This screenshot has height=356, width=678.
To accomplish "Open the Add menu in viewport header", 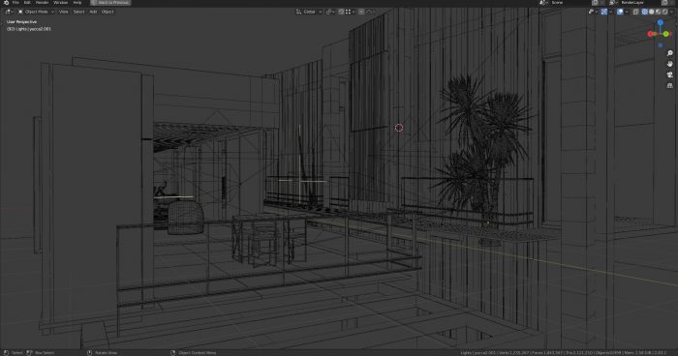I will (93, 12).
